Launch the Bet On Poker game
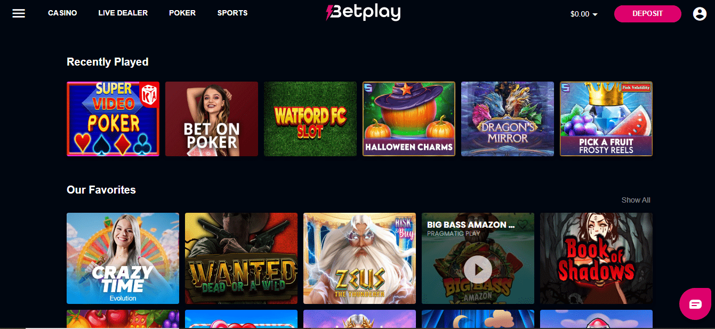Screen dimensions: 715x329 (x=212, y=119)
